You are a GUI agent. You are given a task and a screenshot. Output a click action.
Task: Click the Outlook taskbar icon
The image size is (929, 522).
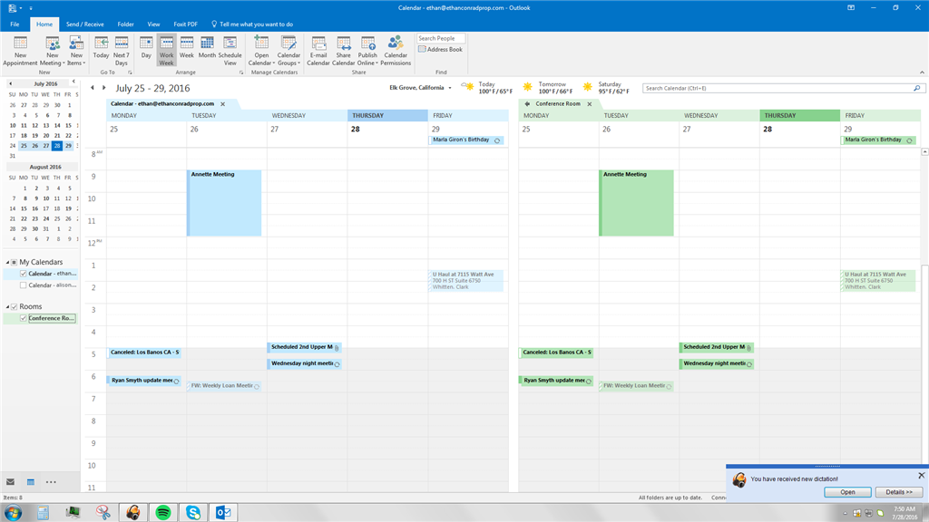coord(223,513)
